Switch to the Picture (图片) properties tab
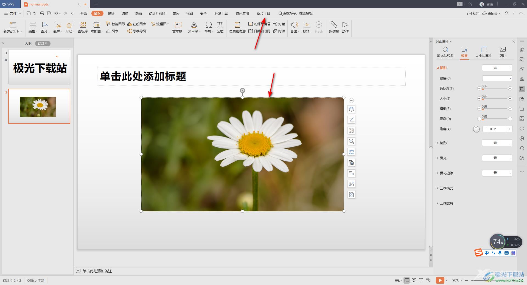The image size is (527, 285). point(503,52)
